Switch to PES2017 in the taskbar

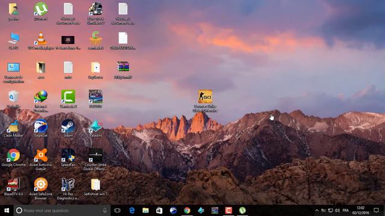[x=215, y=211]
